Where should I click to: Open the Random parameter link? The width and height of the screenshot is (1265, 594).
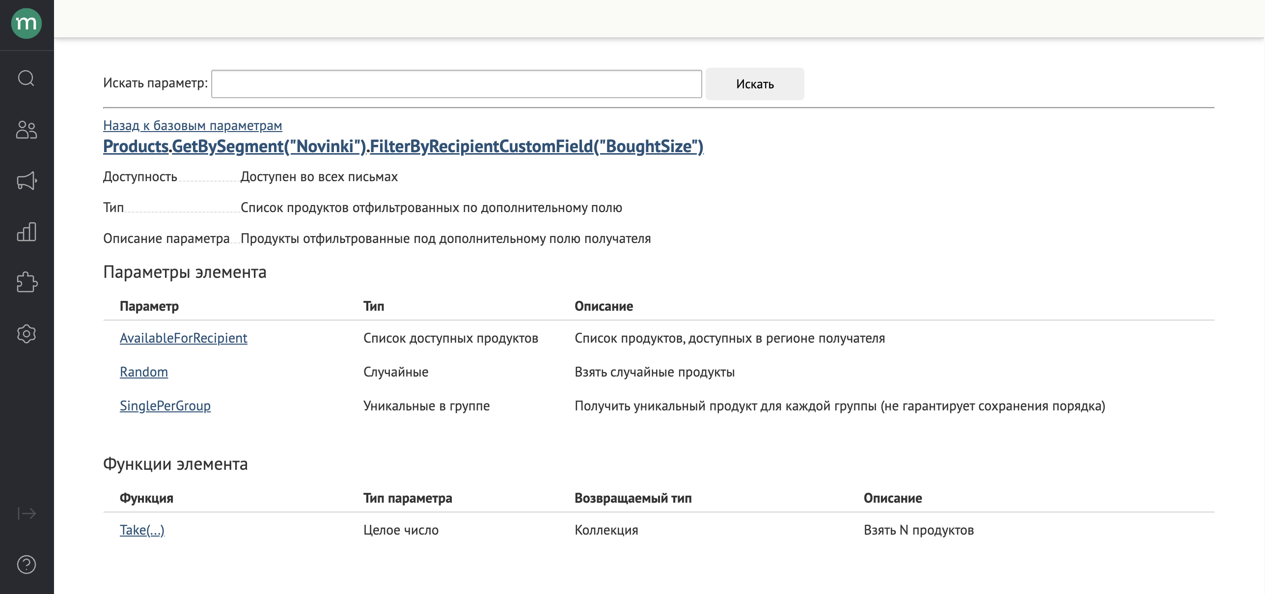pos(144,372)
